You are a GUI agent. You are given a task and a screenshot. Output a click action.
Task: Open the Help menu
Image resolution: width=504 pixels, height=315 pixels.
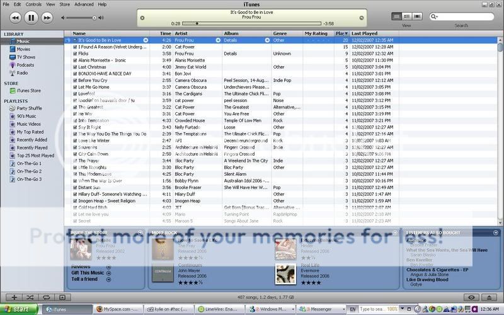102,4
